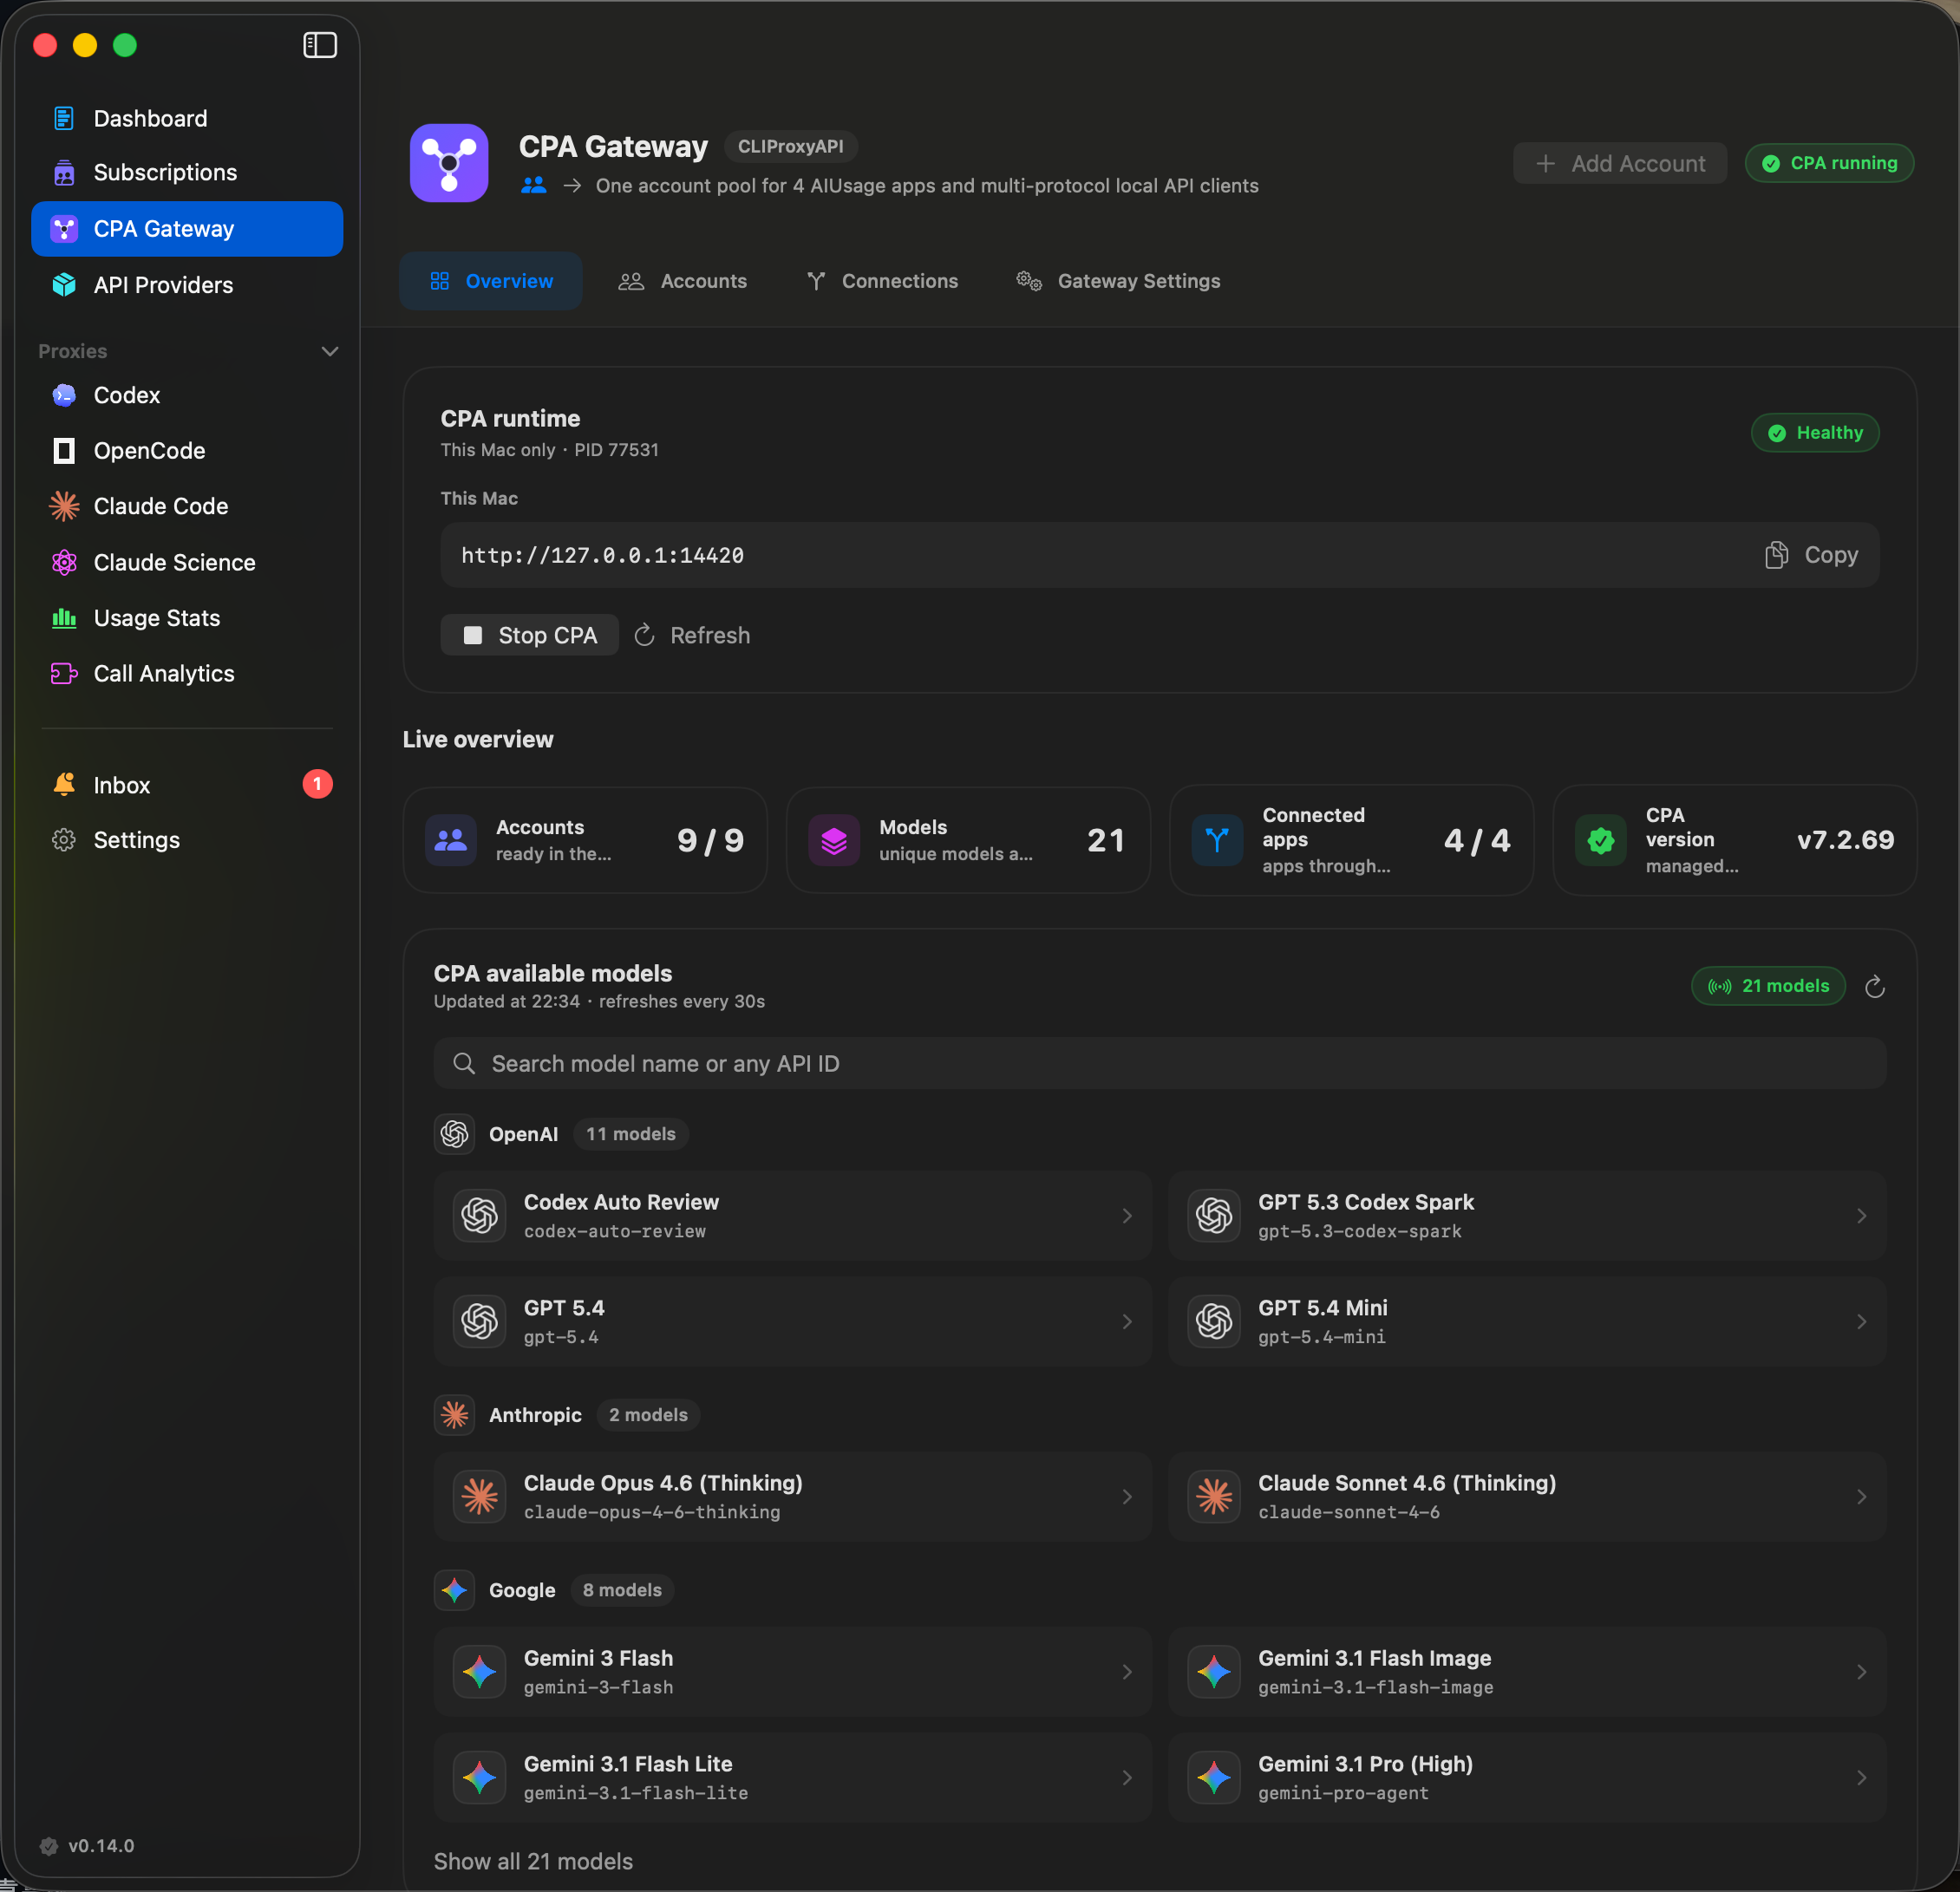Click the http://127.0.0.1:14420 address text
This screenshot has width=1960, height=1892.
pyautogui.click(x=603, y=555)
